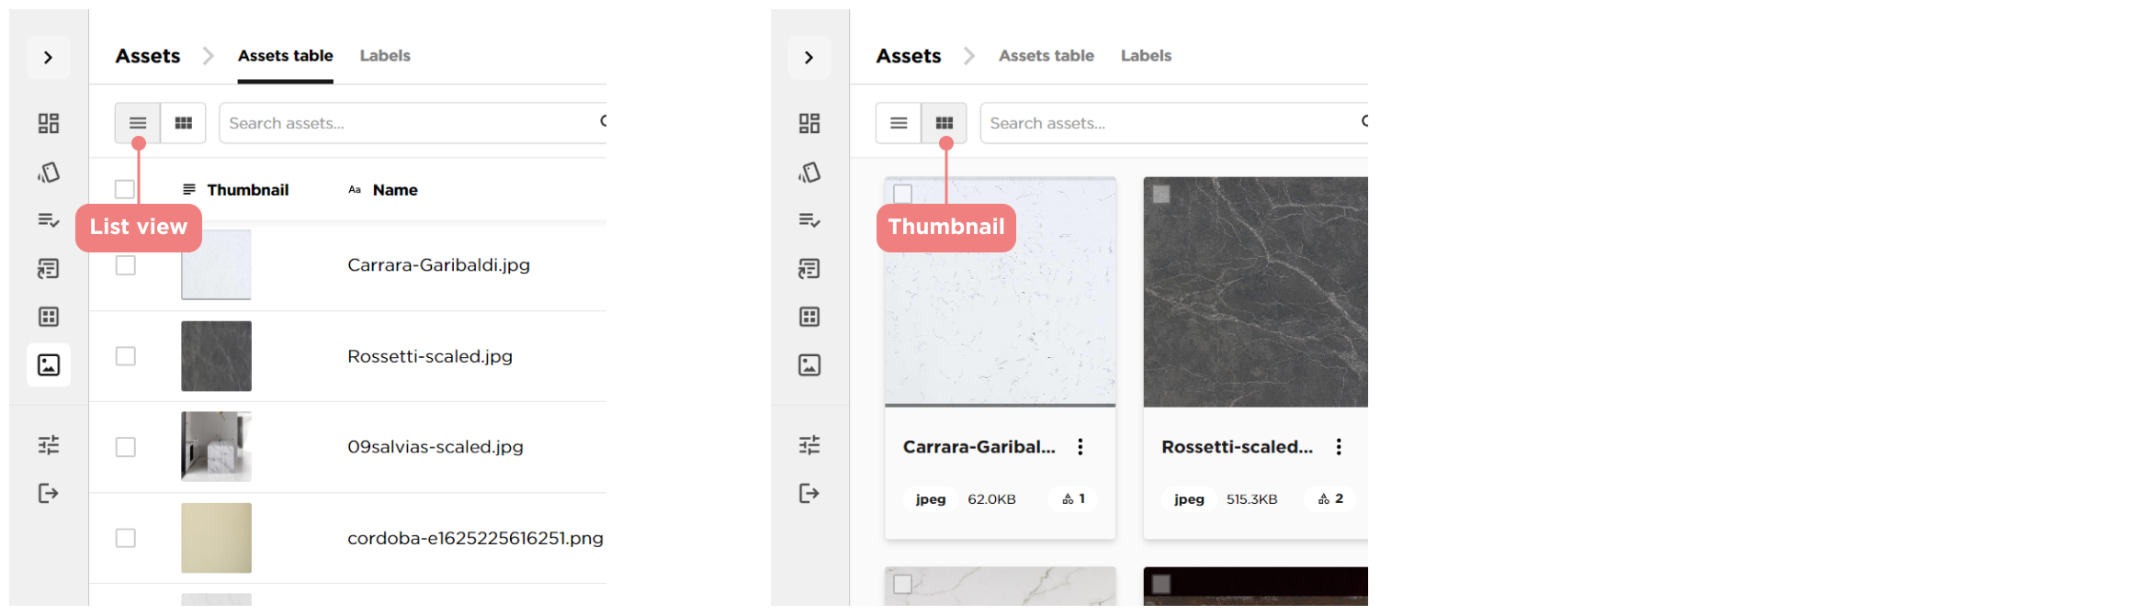Open the dark marble preview of the Rossetti-scaled... card
The width and height of the screenshot is (2139, 615).
tap(1255, 292)
